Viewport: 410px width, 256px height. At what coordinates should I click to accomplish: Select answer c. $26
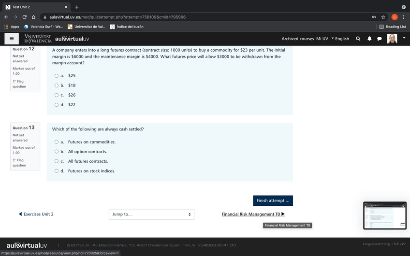click(57, 95)
